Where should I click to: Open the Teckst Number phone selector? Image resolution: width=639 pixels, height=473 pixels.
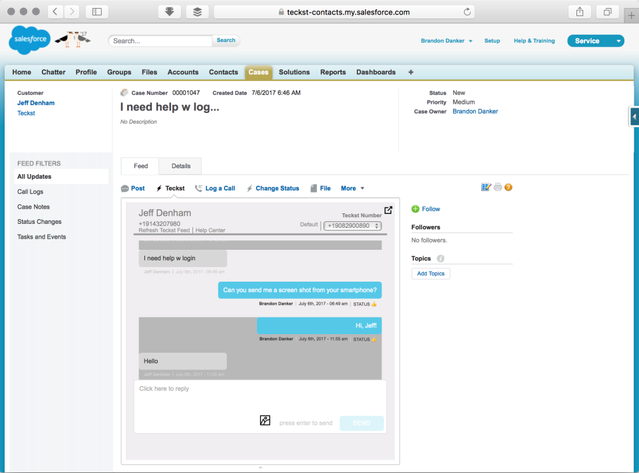(x=353, y=226)
